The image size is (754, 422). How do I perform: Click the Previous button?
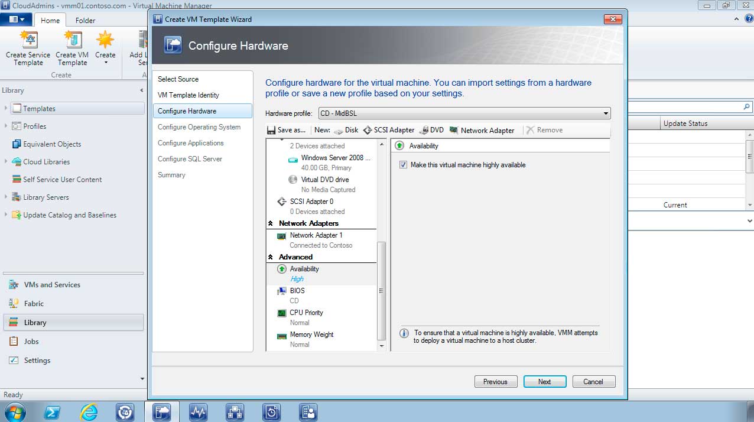495,382
